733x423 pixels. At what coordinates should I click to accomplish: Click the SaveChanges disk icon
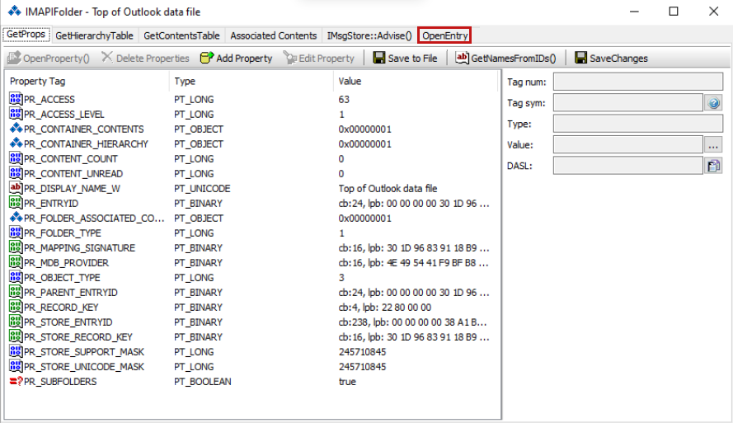tap(580, 58)
